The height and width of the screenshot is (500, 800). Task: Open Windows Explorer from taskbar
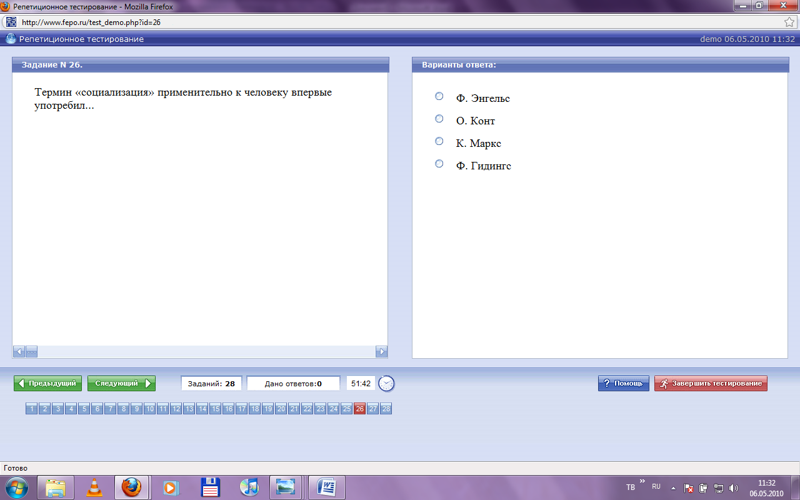56,487
